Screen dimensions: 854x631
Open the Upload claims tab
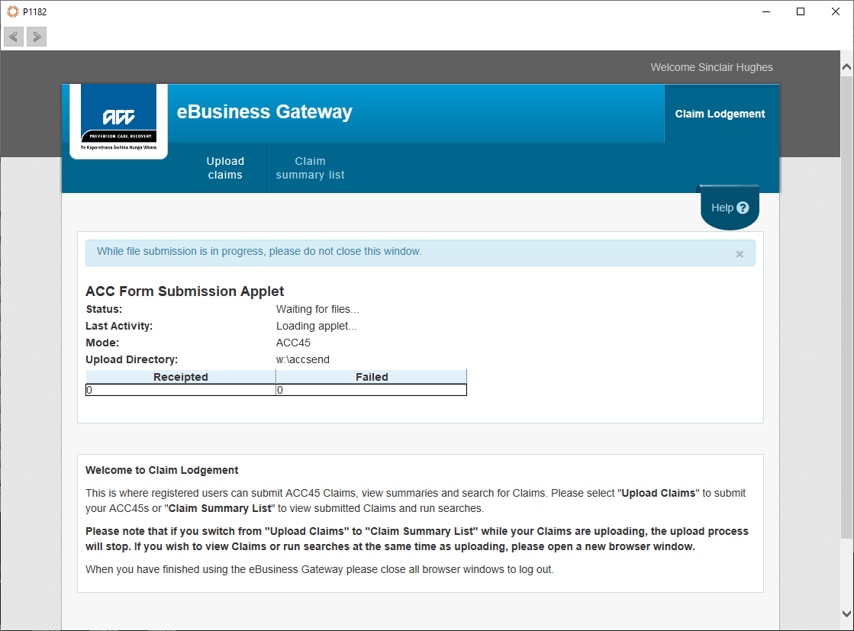(x=225, y=168)
